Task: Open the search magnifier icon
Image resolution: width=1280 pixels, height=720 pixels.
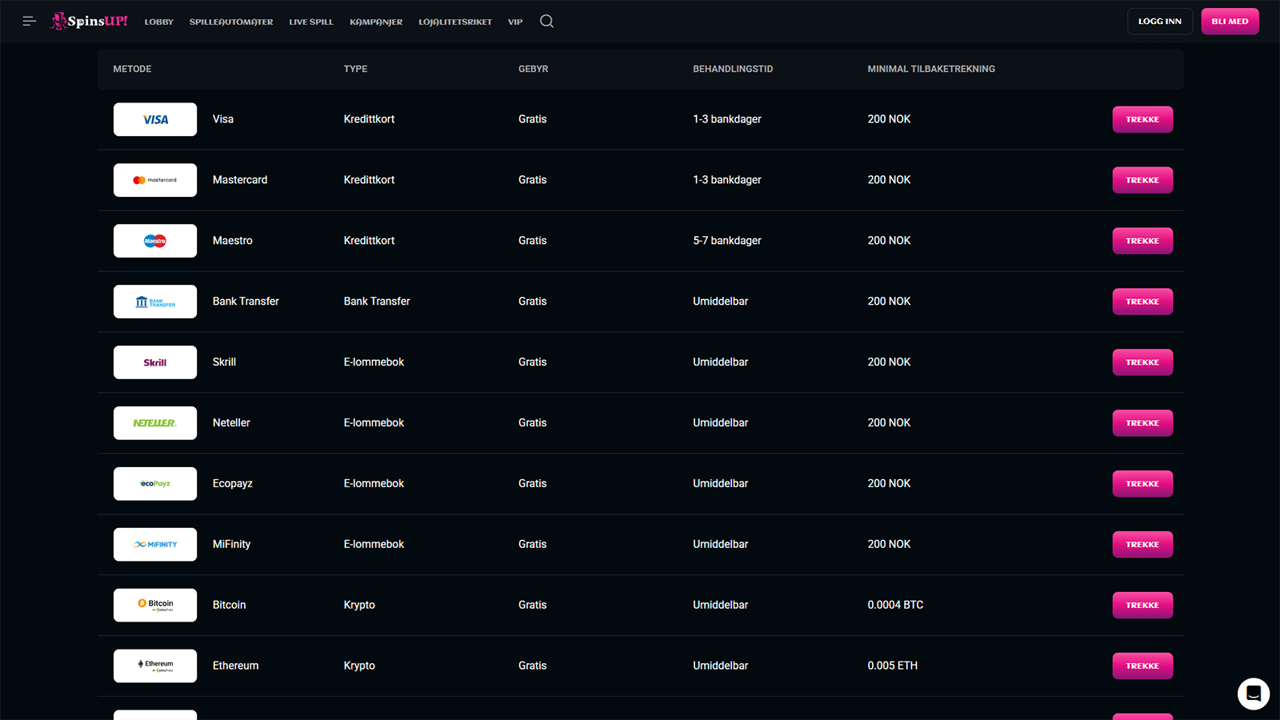Action: [x=546, y=22]
